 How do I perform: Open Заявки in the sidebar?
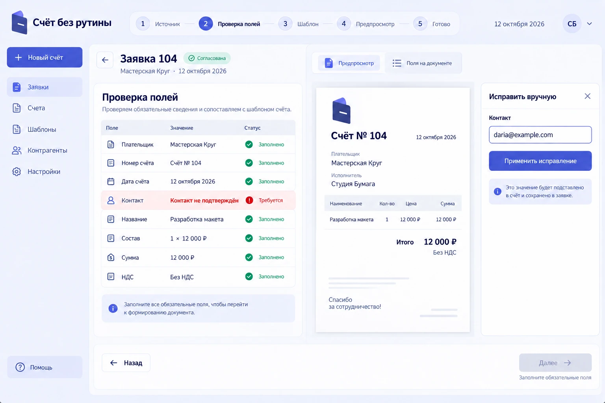pyautogui.click(x=45, y=87)
